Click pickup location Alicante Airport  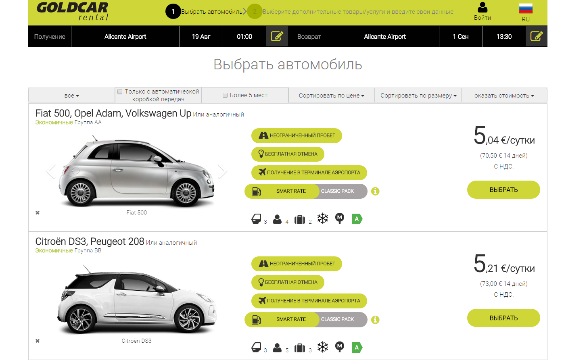coord(125,36)
